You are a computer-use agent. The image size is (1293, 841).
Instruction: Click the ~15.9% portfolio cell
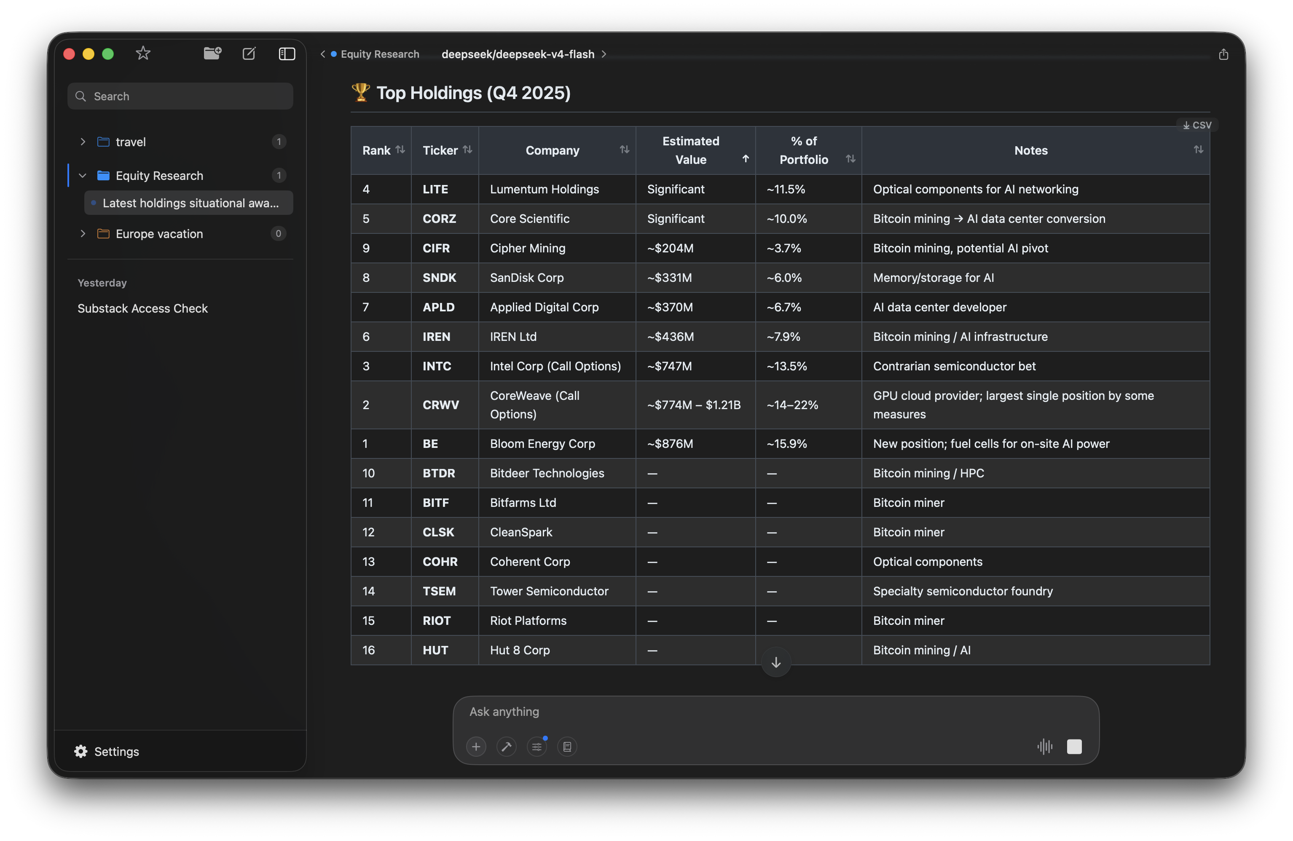[x=808, y=444]
